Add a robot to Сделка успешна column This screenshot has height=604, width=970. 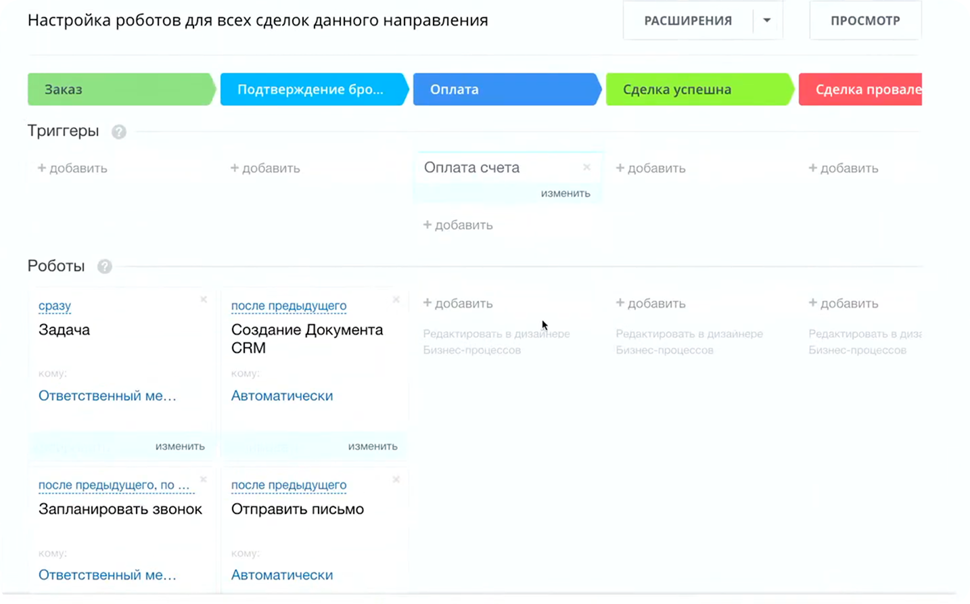point(651,303)
